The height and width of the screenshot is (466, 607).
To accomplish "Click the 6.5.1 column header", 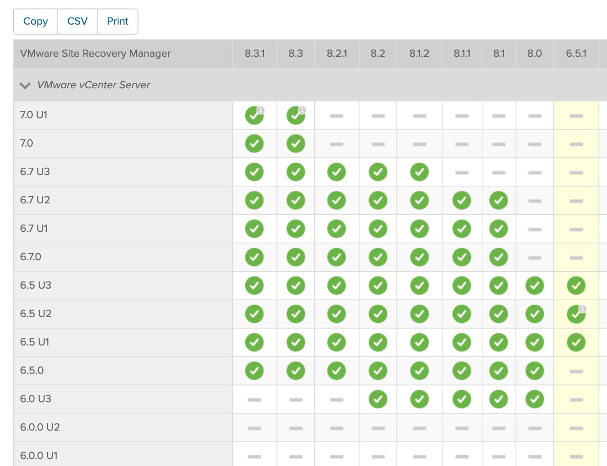I will [576, 54].
